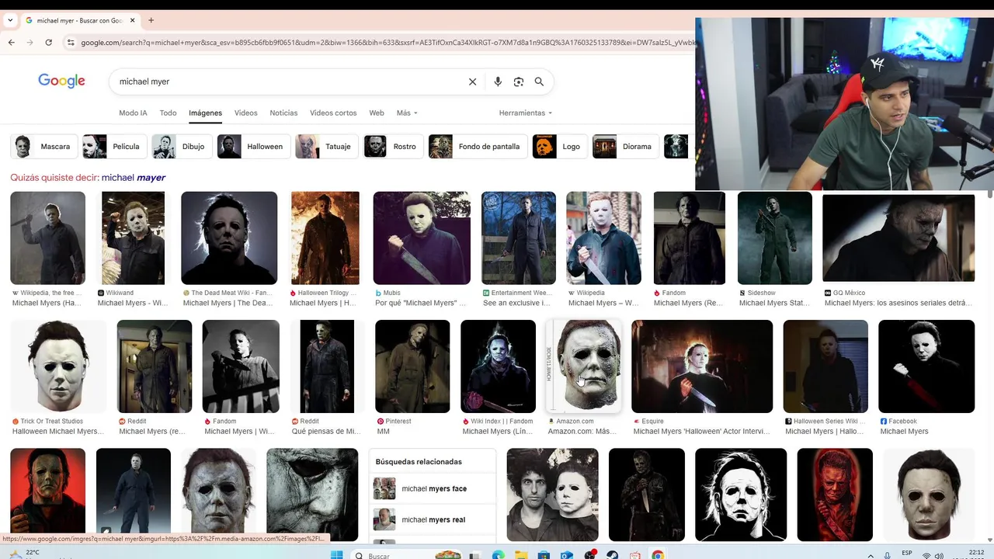Open The Dead Meat Wiki image result
Viewport: 994px width, 559px height.
click(229, 238)
